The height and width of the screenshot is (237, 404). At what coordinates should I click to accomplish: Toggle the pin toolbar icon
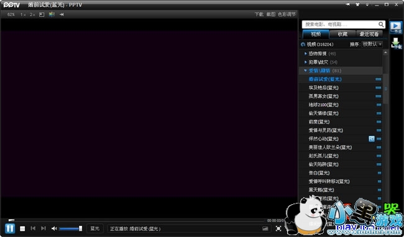coord(62,15)
